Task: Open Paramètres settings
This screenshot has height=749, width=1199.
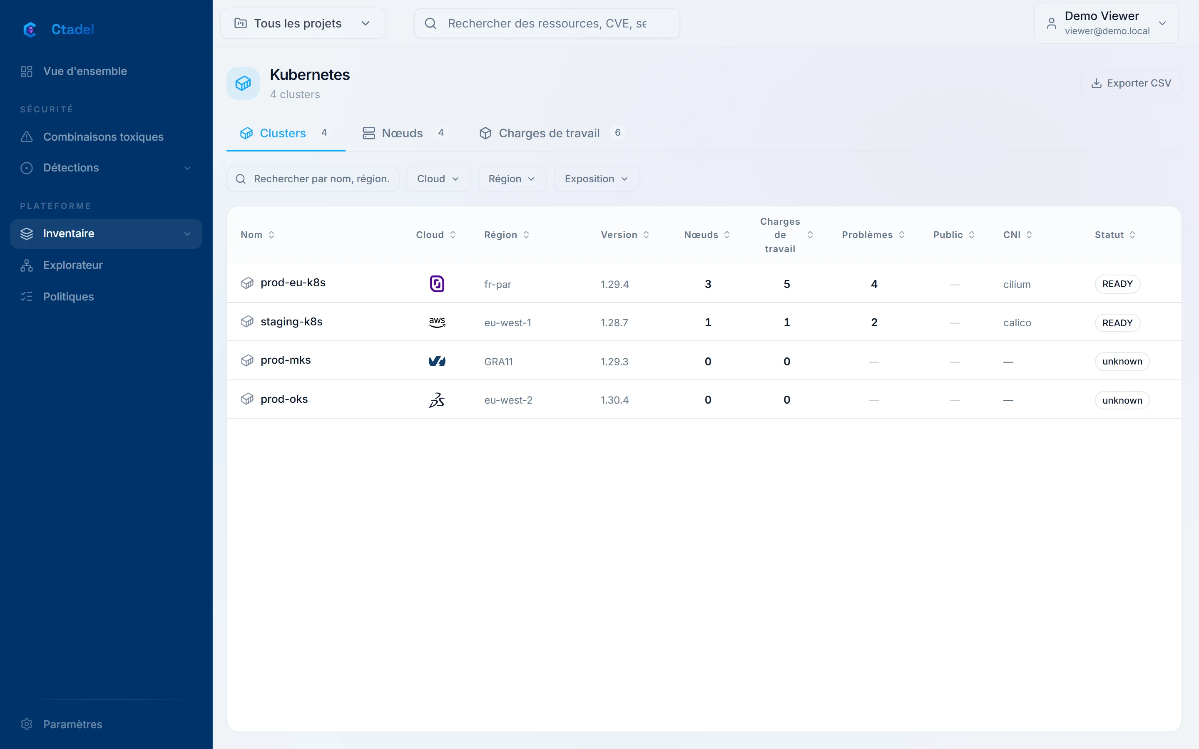Action: tap(106, 724)
